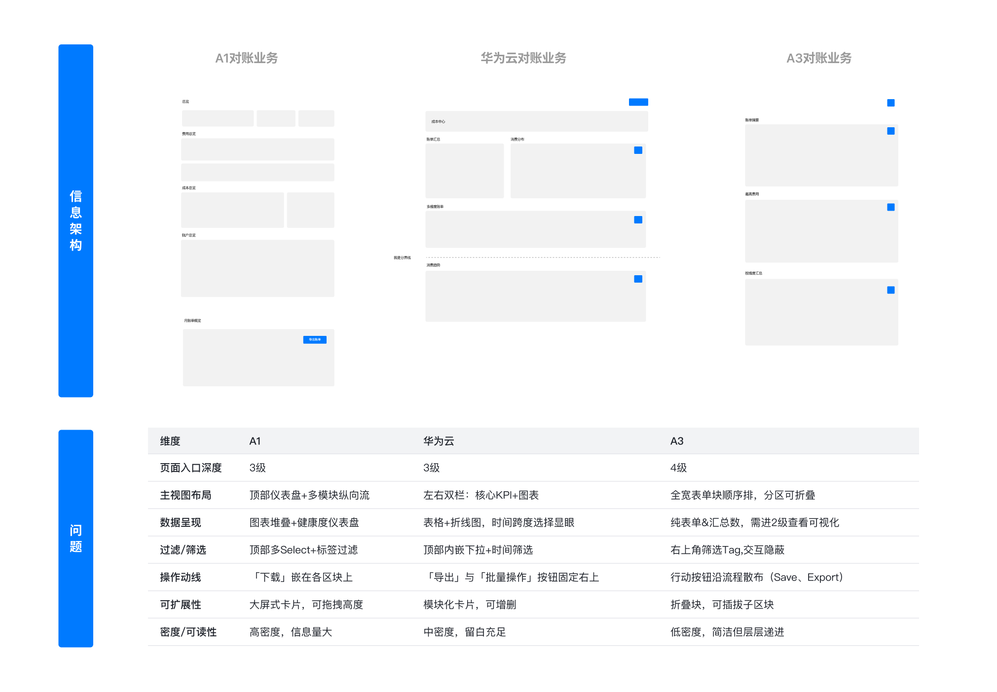This screenshot has width=997, height=692.
Task: Click 纯表单&汇总数，需进2级查看可视化 cell
Action: click(754, 522)
